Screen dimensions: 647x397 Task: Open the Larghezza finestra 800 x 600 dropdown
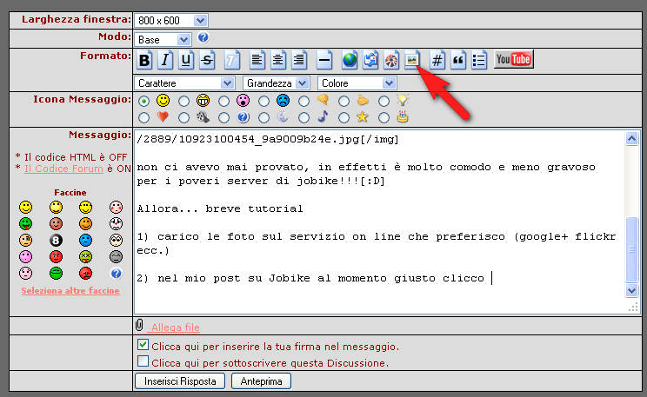pos(170,20)
